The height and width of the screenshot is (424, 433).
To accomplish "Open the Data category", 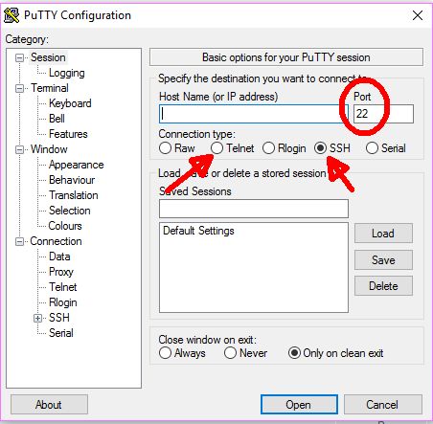I will pos(59,257).
